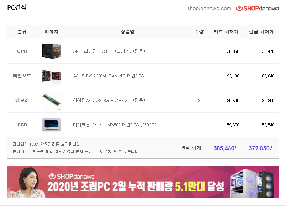Open AMD 라이젠 3 3200G product name
Screen dimensions: 286x217
(109, 51)
